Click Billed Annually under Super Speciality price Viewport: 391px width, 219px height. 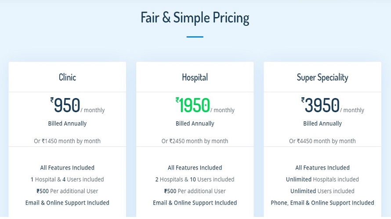pos(322,124)
